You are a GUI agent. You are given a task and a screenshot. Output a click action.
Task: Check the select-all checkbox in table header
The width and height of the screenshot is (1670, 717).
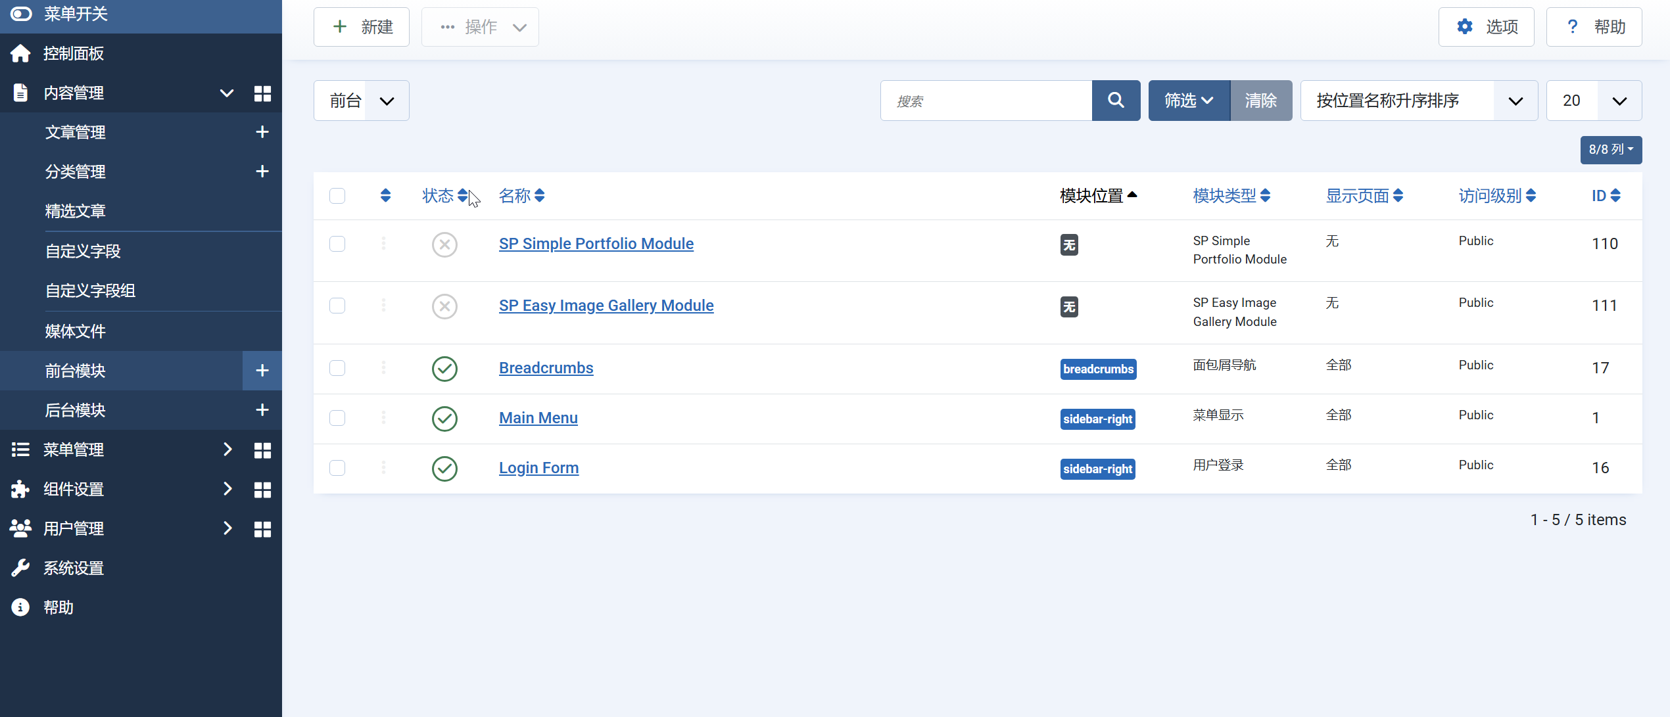click(x=337, y=196)
